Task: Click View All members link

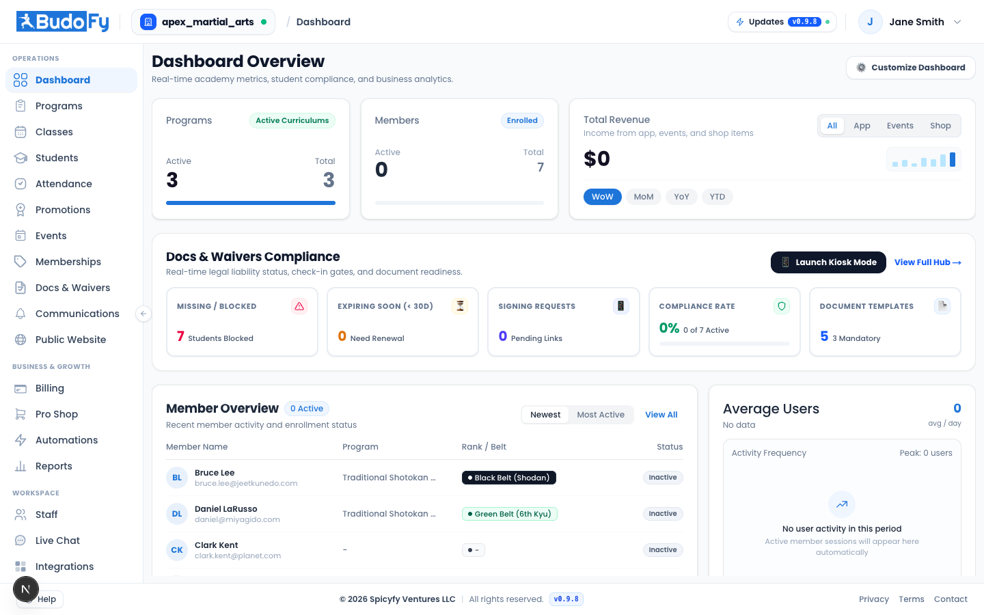Action: click(661, 415)
